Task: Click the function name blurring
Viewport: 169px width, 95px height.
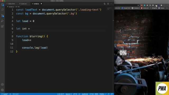Action: [x=36, y=36]
